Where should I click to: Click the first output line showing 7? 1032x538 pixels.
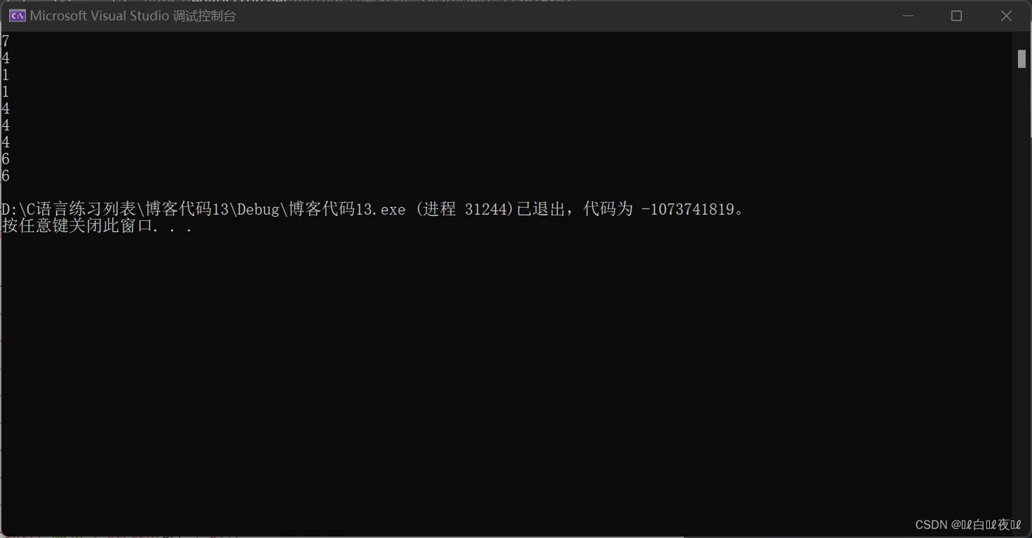coord(5,41)
